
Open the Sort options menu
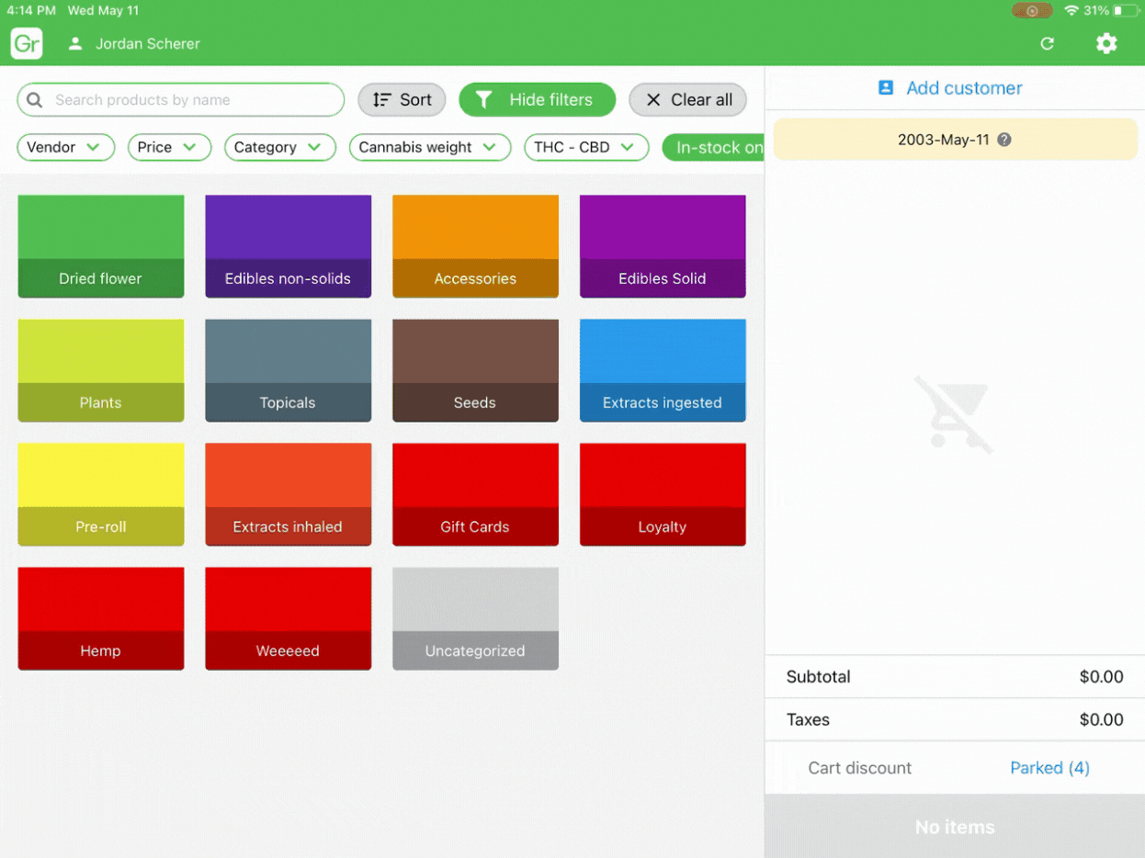402,100
